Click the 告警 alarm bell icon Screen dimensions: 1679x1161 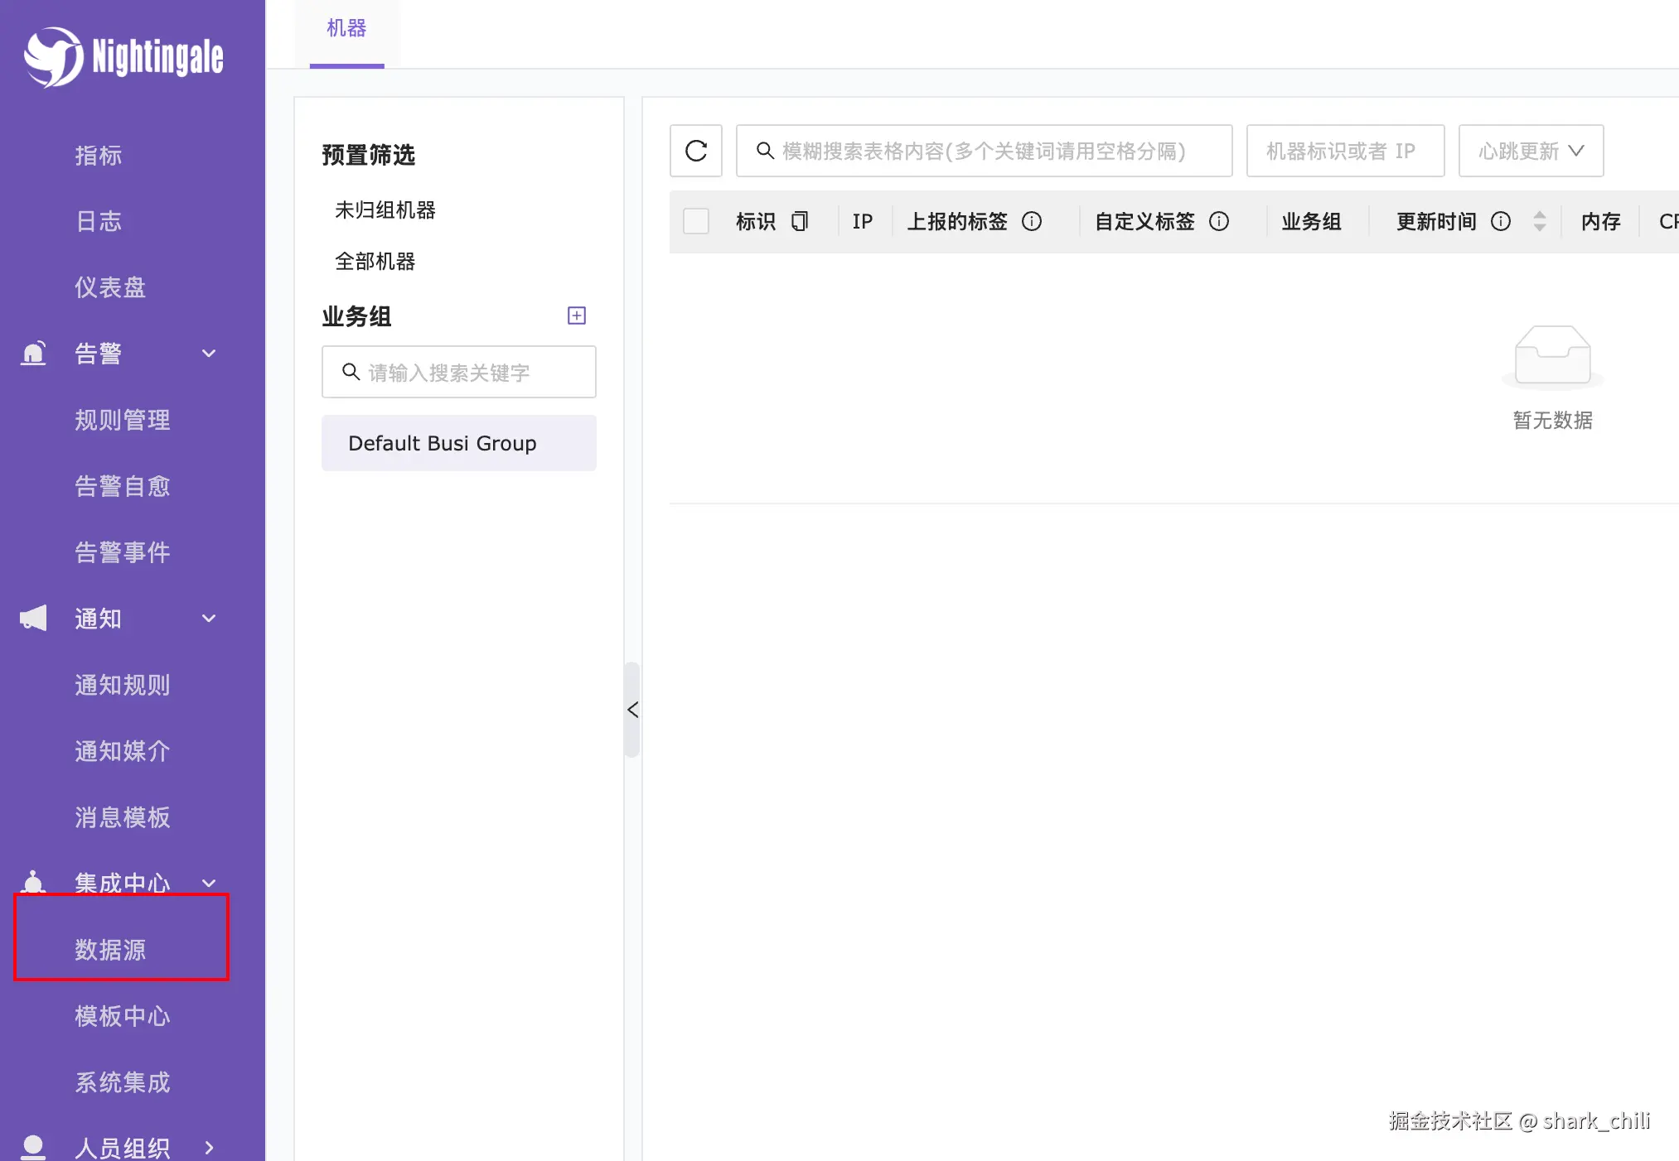tap(33, 354)
